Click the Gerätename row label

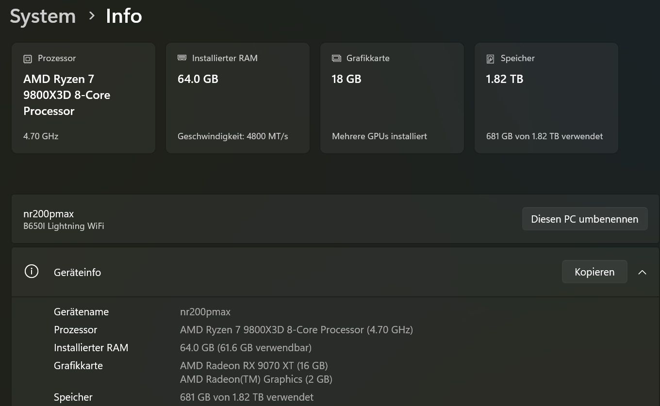(x=81, y=312)
